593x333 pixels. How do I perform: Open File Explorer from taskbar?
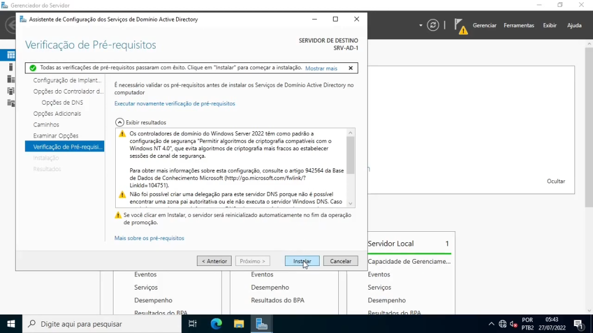click(239, 324)
